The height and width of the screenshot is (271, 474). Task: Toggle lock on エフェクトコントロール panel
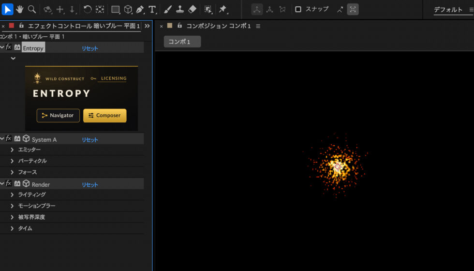coord(21,26)
